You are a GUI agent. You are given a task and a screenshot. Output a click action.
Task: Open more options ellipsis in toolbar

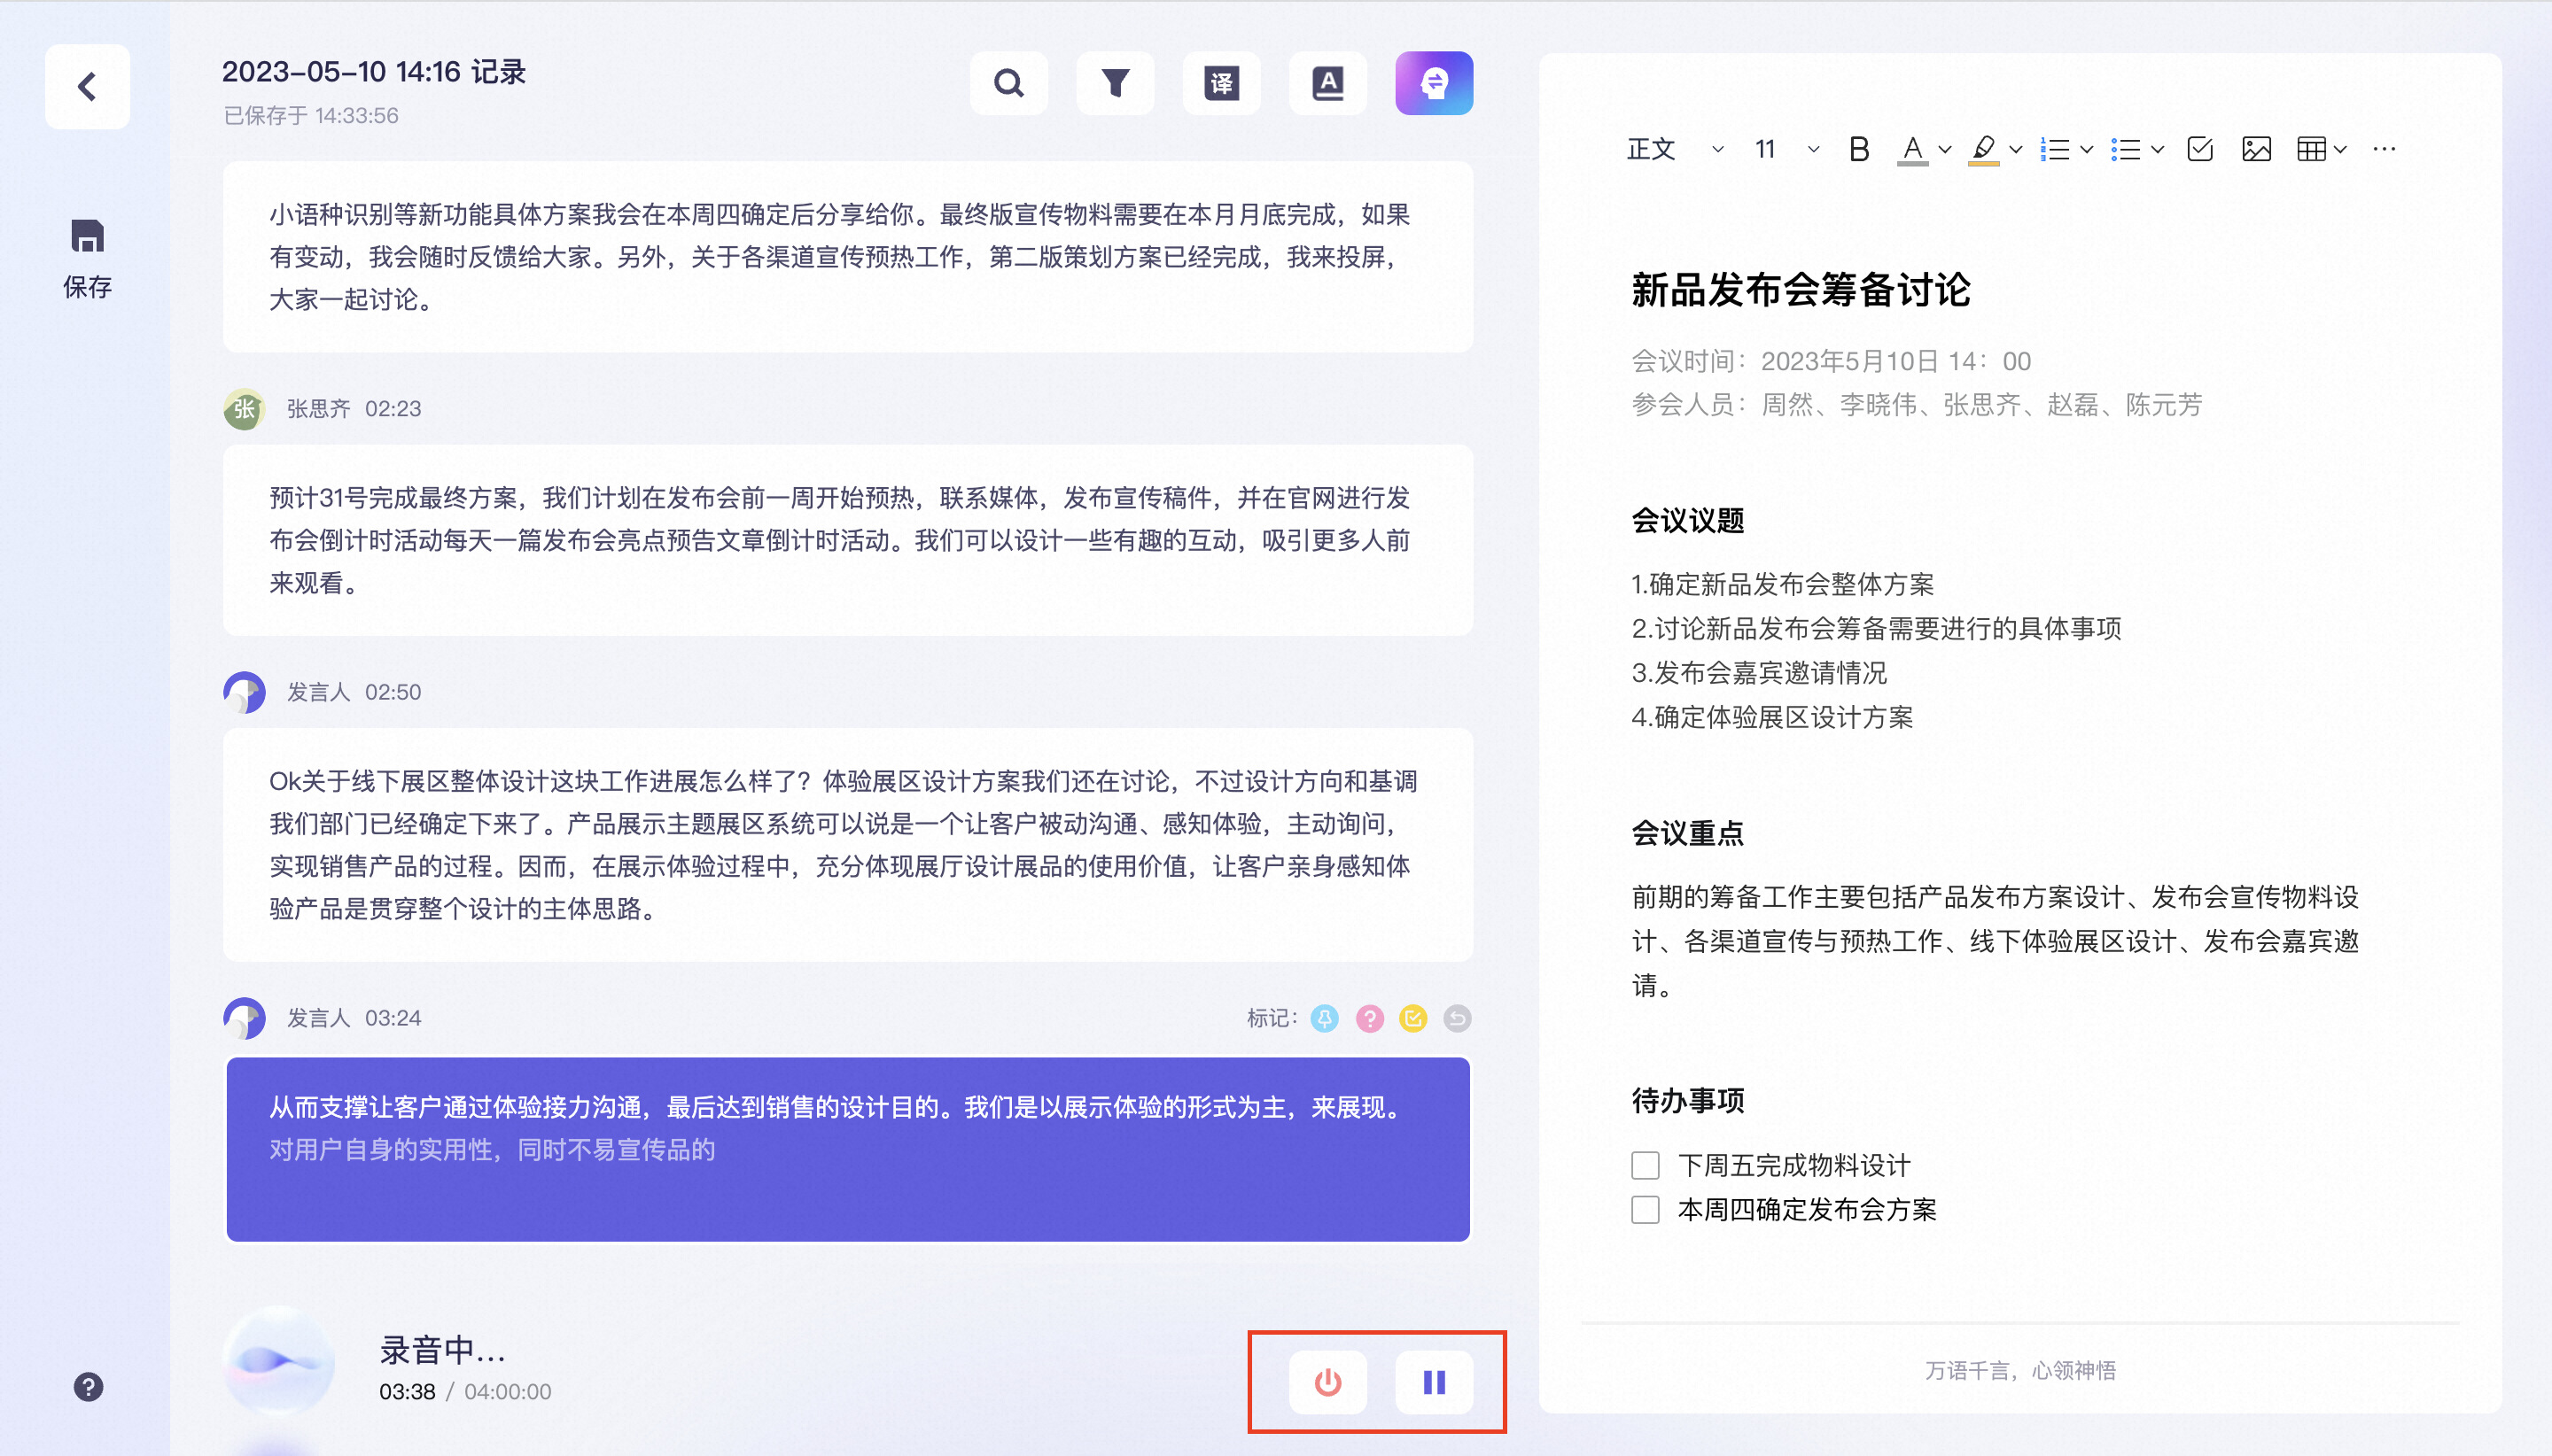click(x=2384, y=149)
